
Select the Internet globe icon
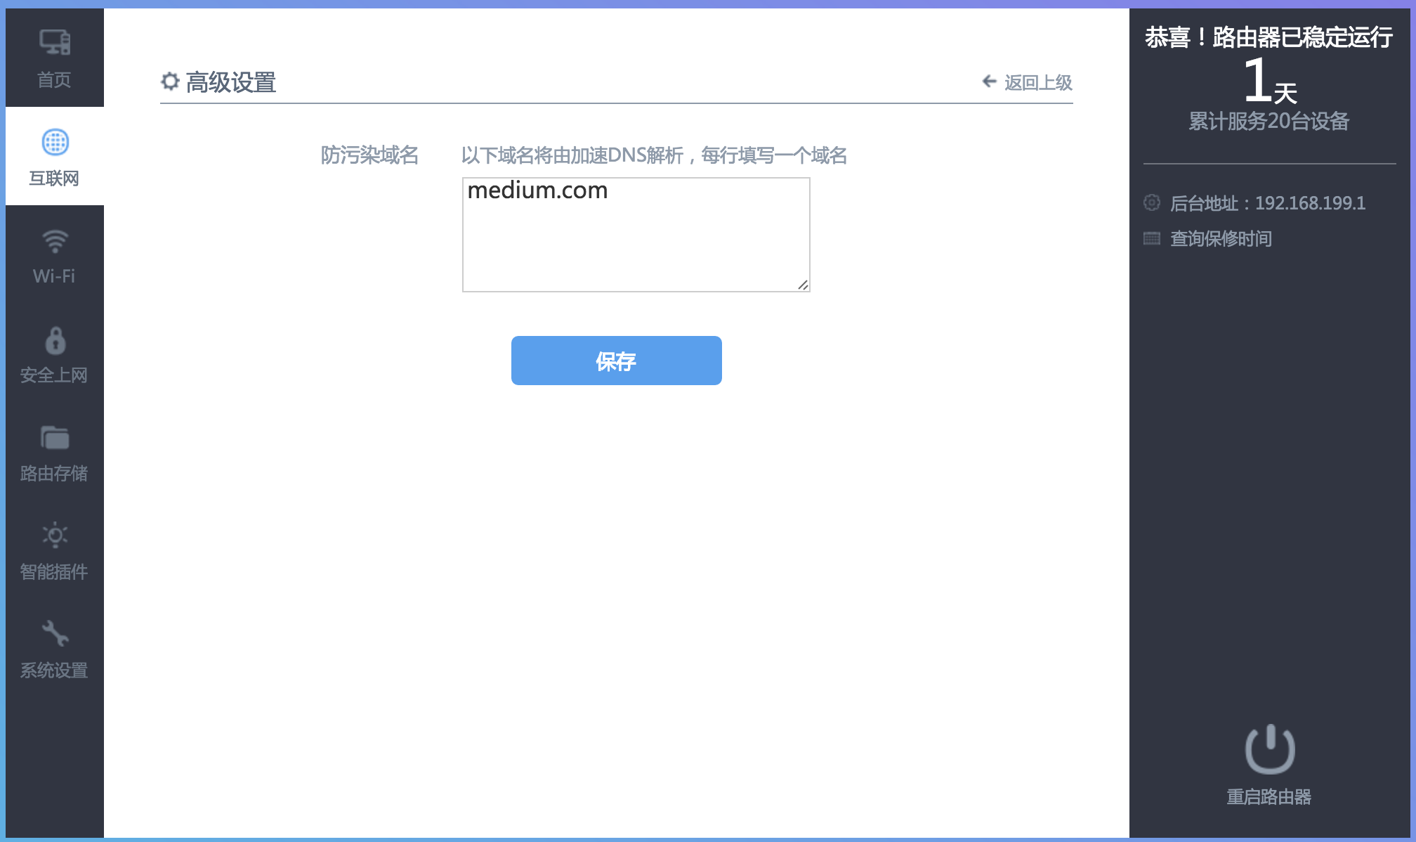click(x=55, y=142)
